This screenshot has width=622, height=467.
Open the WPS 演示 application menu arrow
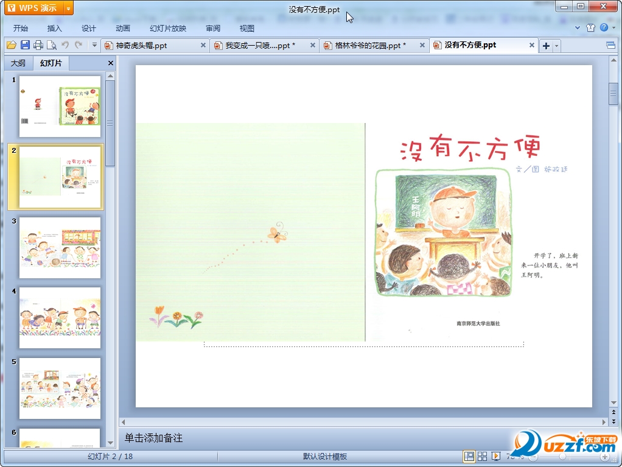click(68, 8)
